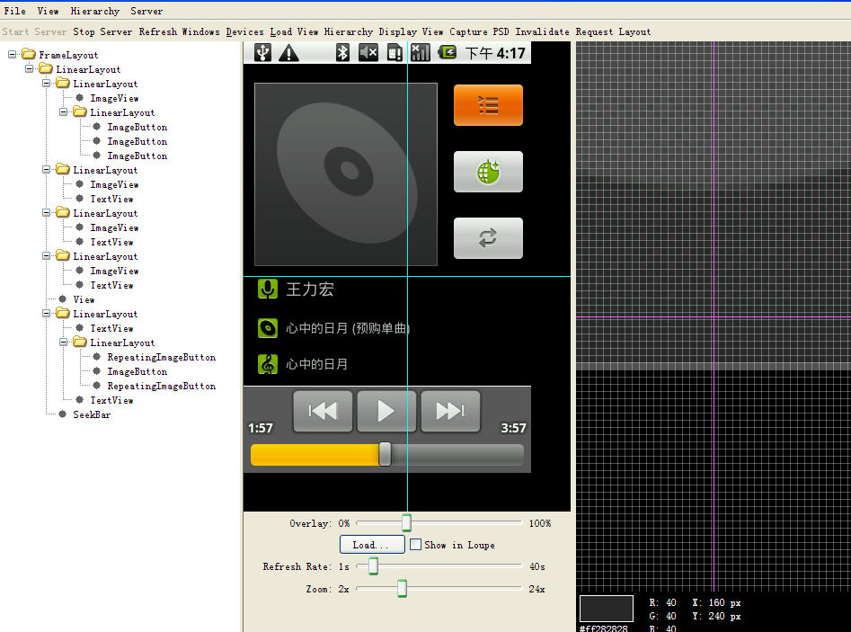The image size is (851, 632).
Task: Click Request Layout in toolbar
Action: [613, 31]
